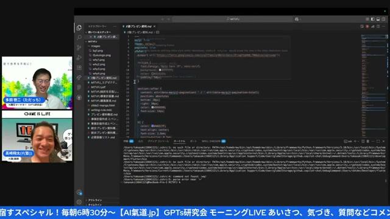Click the split editor right icon

click(378, 26)
